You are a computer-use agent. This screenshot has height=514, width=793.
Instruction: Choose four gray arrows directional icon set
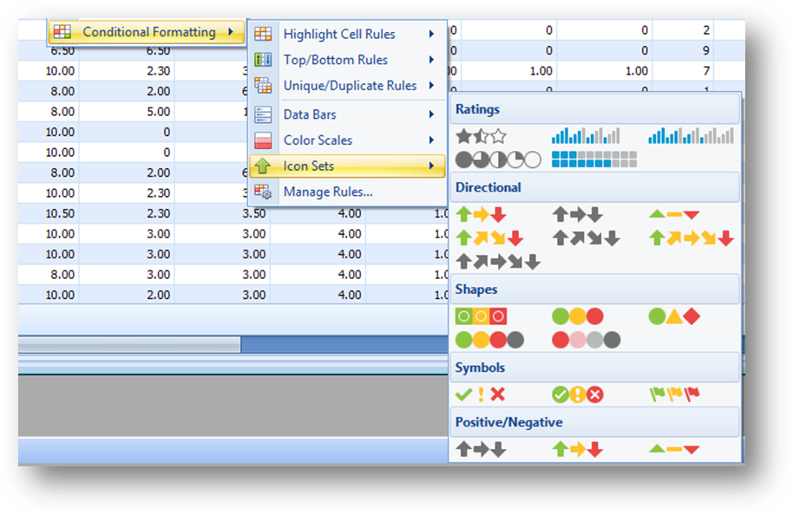tap(586, 238)
